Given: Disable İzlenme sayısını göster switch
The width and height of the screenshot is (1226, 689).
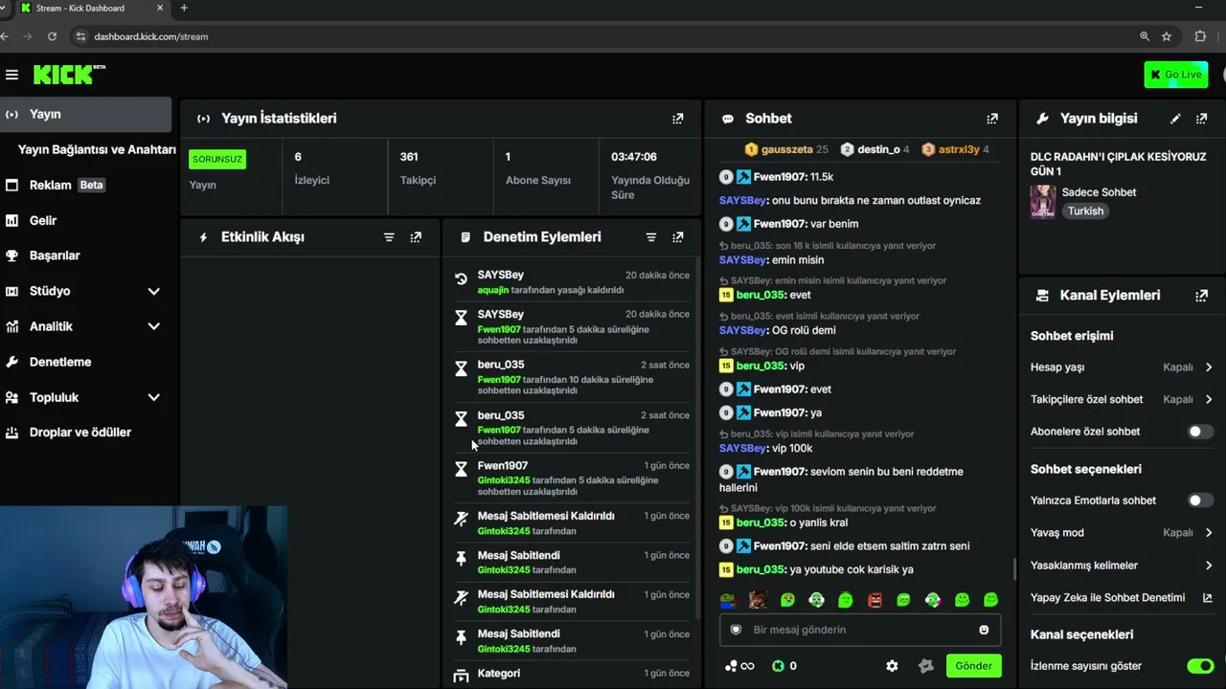Looking at the screenshot, I should [x=1200, y=666].
